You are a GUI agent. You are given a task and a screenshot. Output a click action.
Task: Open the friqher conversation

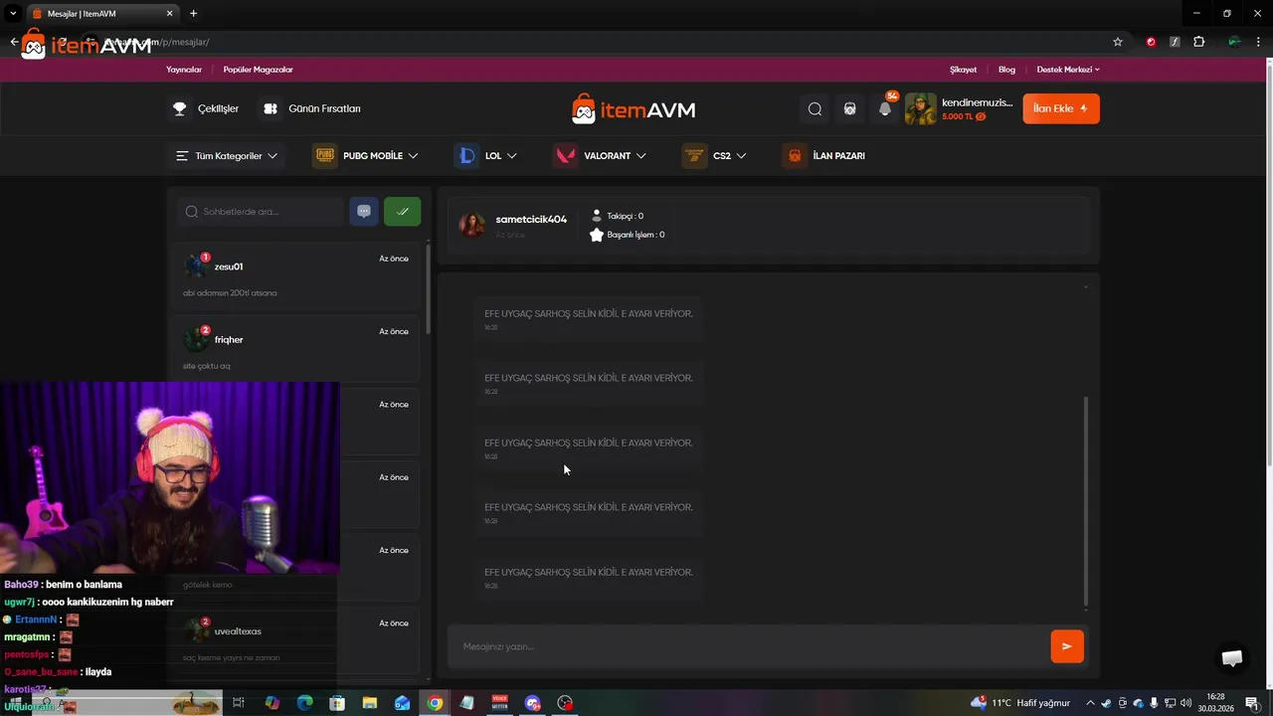click(296, 349)
